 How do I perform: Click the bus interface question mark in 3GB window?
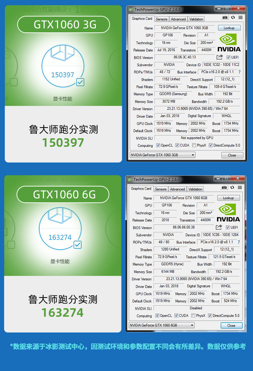(x=239, y=72)
